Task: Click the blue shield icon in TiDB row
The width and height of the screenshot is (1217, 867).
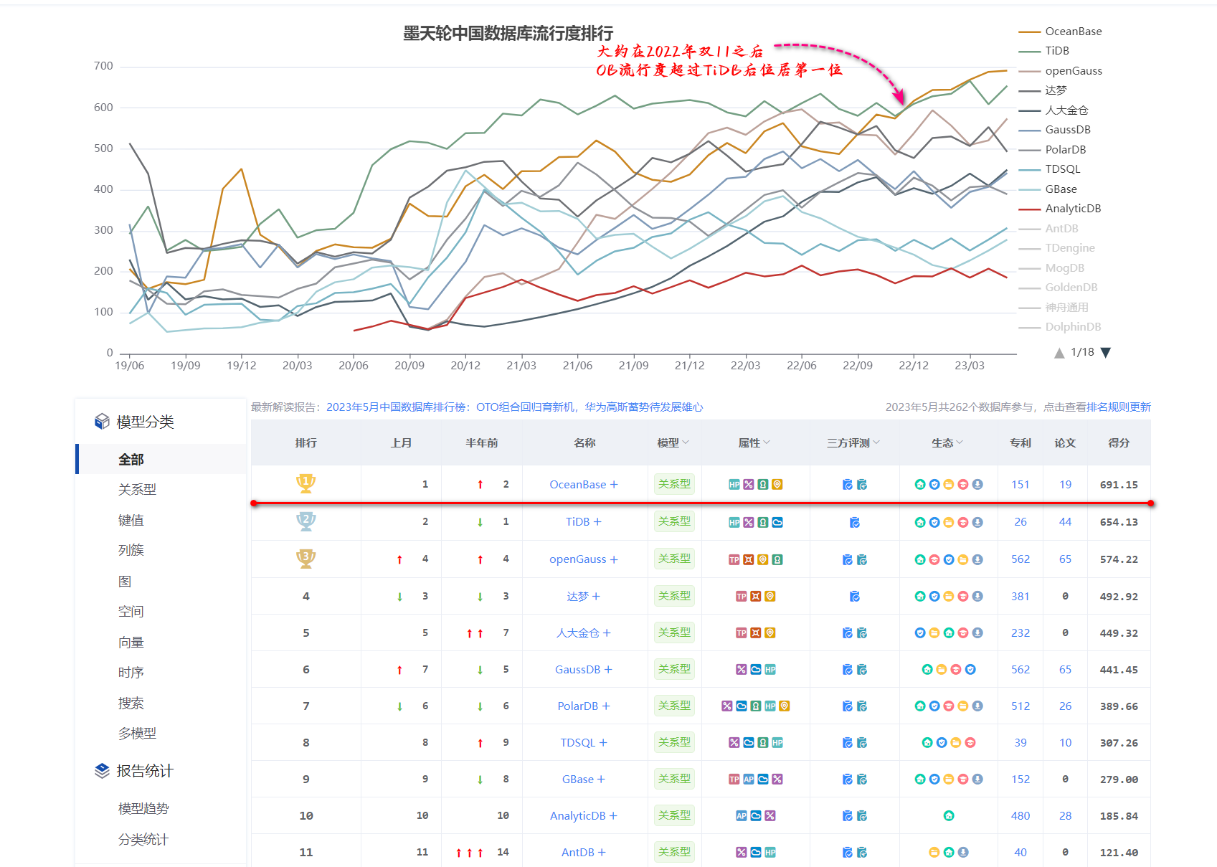Action: tap(934, 522)
